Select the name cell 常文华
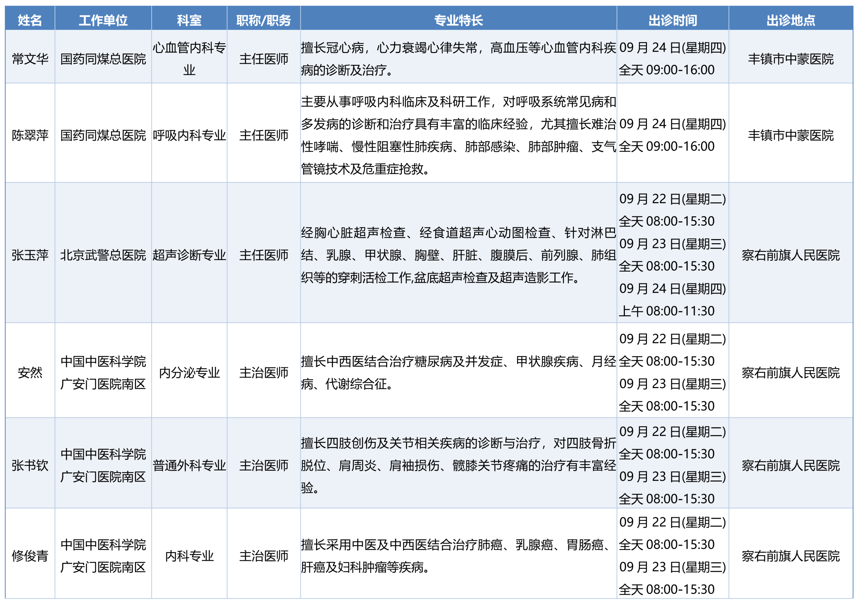 click(x=30, y=59)
